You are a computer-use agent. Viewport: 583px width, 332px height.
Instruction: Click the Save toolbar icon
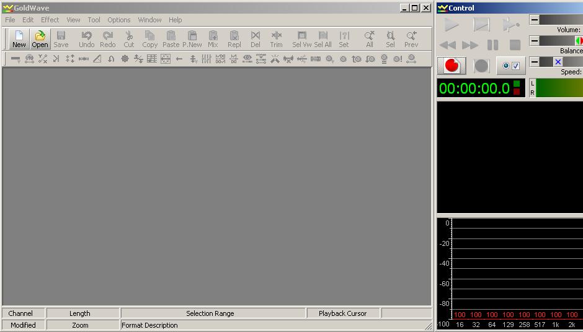pos(61,39)
